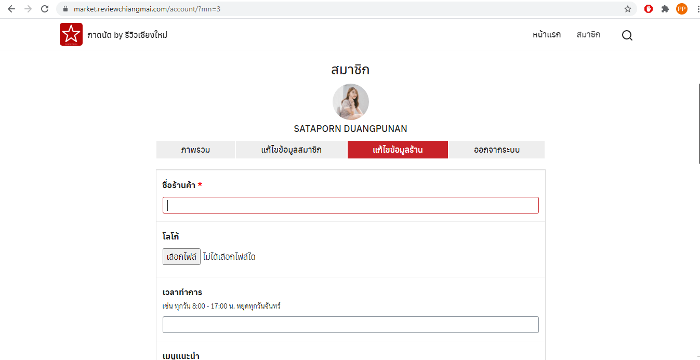Click the member profile photo
The width and height of the screenshot is (700, 360).
351,102
